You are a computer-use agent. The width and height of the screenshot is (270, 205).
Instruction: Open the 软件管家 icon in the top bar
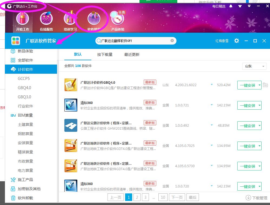tap(94, 22)
